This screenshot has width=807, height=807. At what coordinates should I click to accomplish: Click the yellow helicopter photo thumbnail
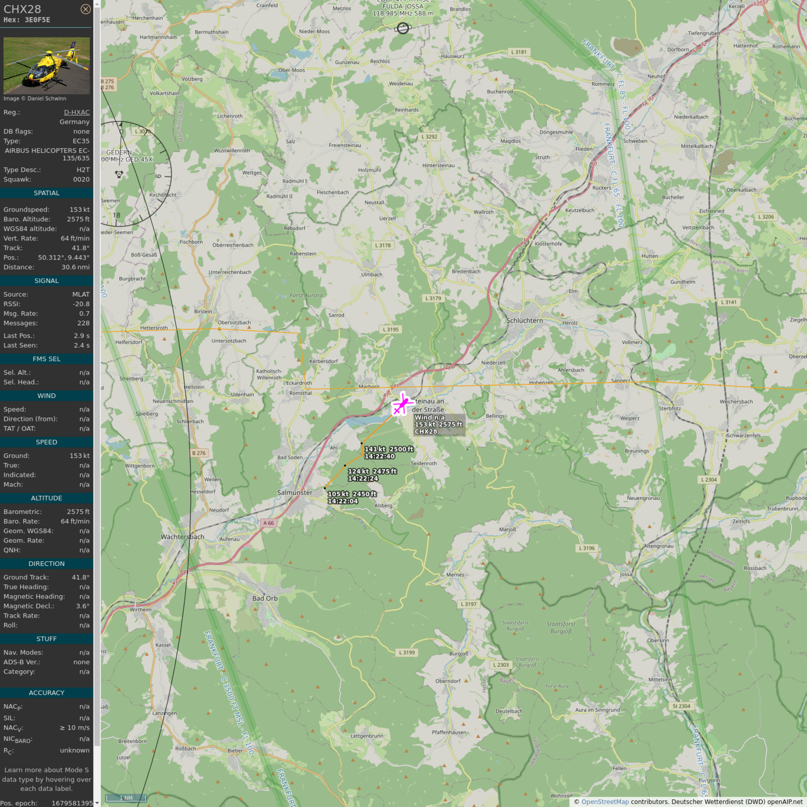tap(47, 66)
